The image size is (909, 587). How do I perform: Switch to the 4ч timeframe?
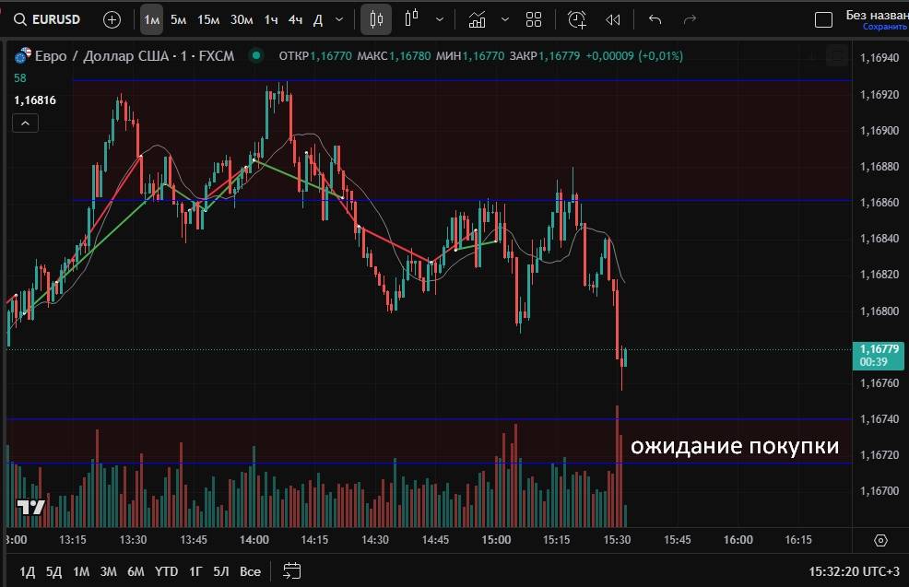(295, 19)
